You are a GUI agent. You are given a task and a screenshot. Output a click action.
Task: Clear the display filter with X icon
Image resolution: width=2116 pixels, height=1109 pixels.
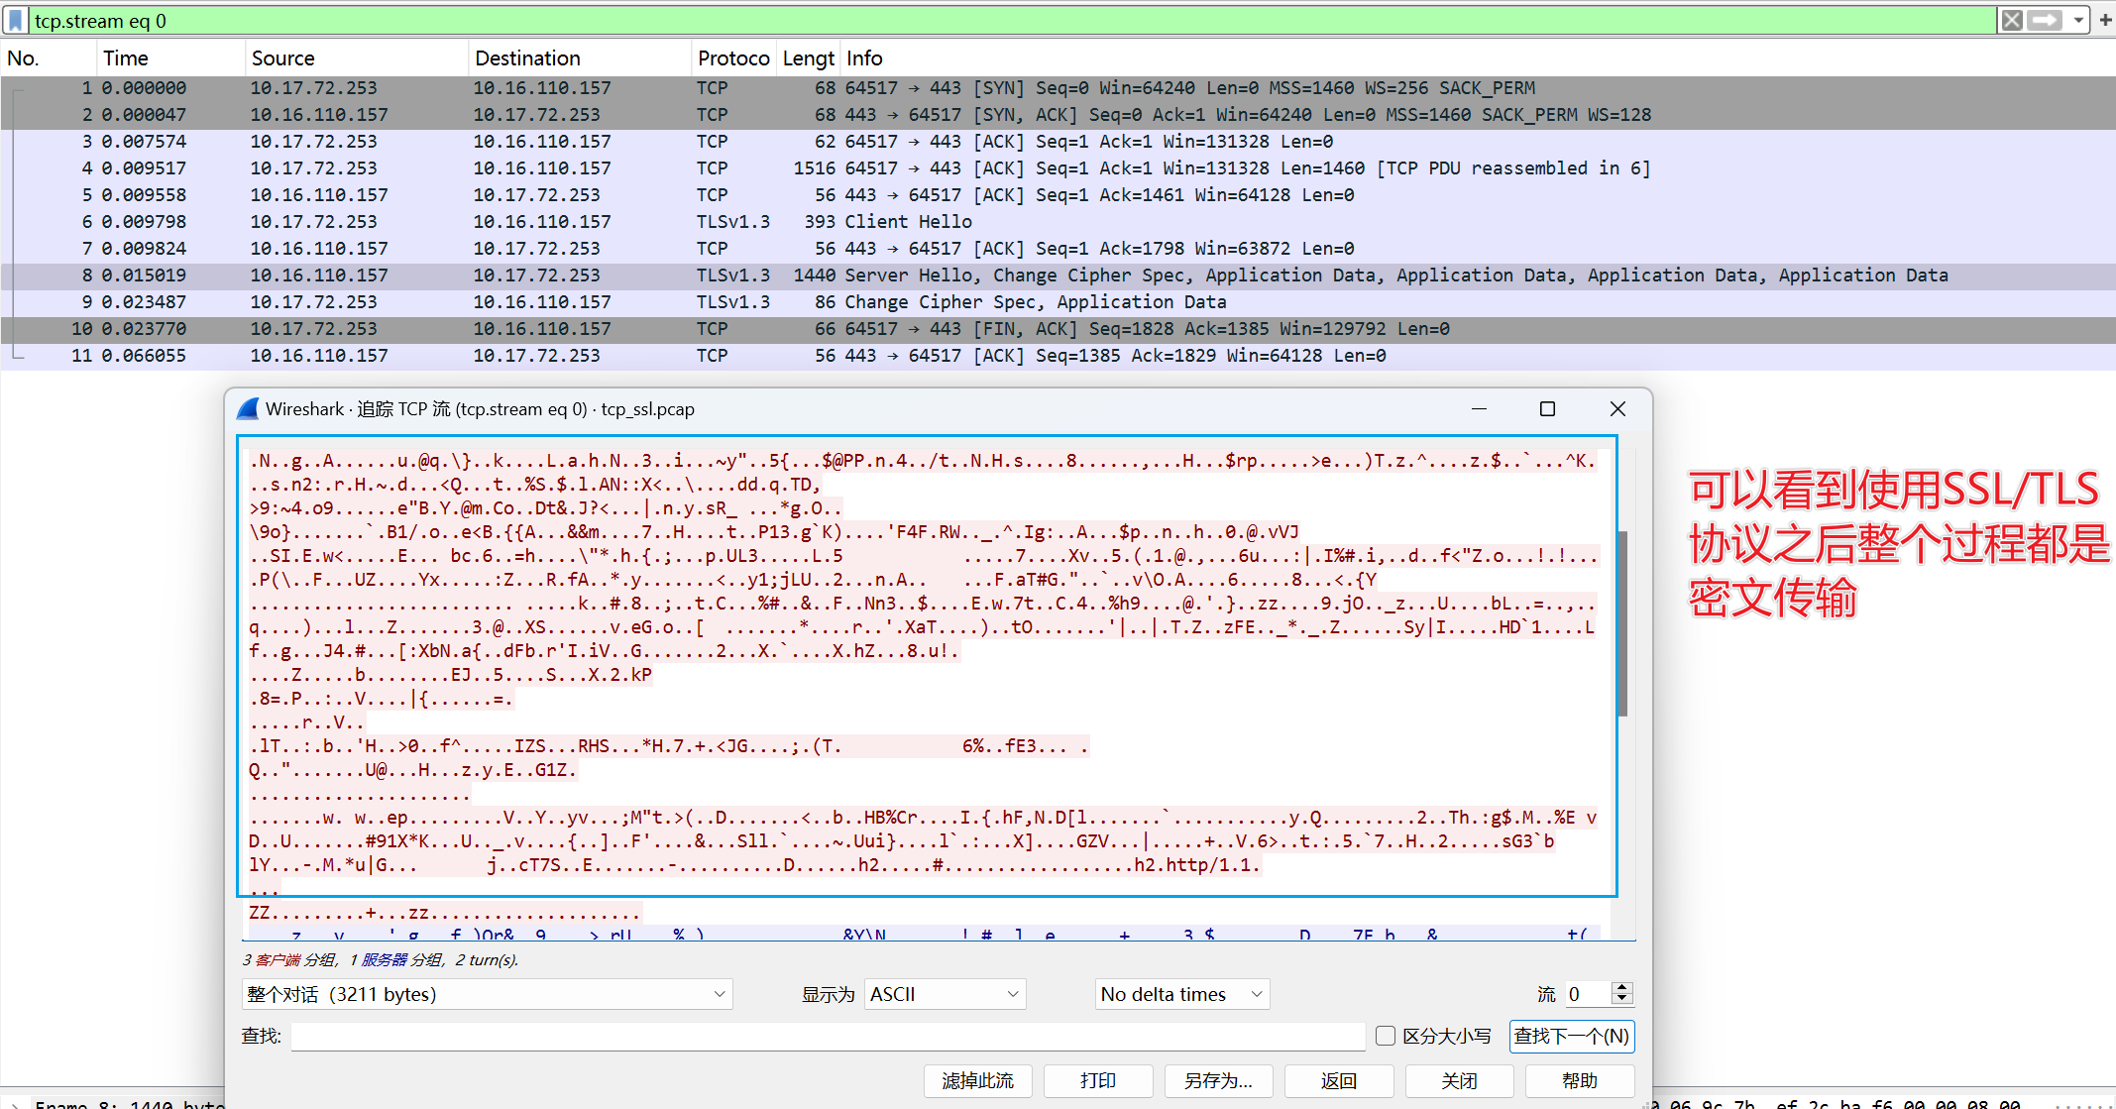pos(2011,21)
